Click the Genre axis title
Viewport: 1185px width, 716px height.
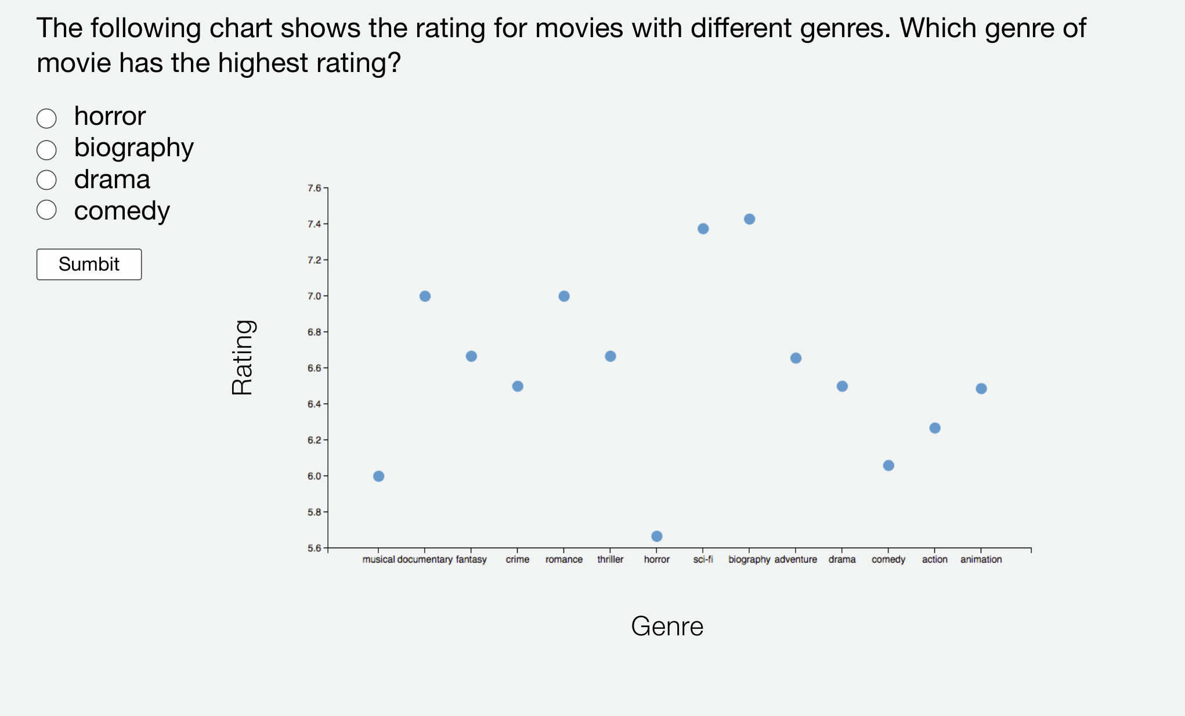click(667, 626)
